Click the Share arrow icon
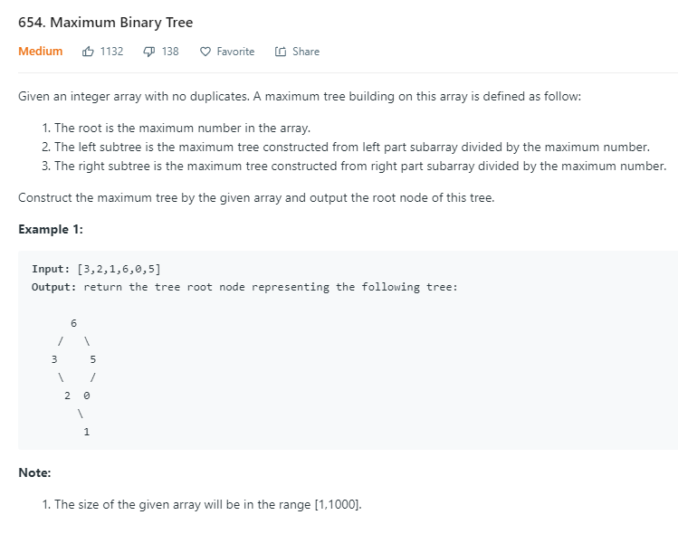The height and width of the screenshot is (534, 678). 281,52
